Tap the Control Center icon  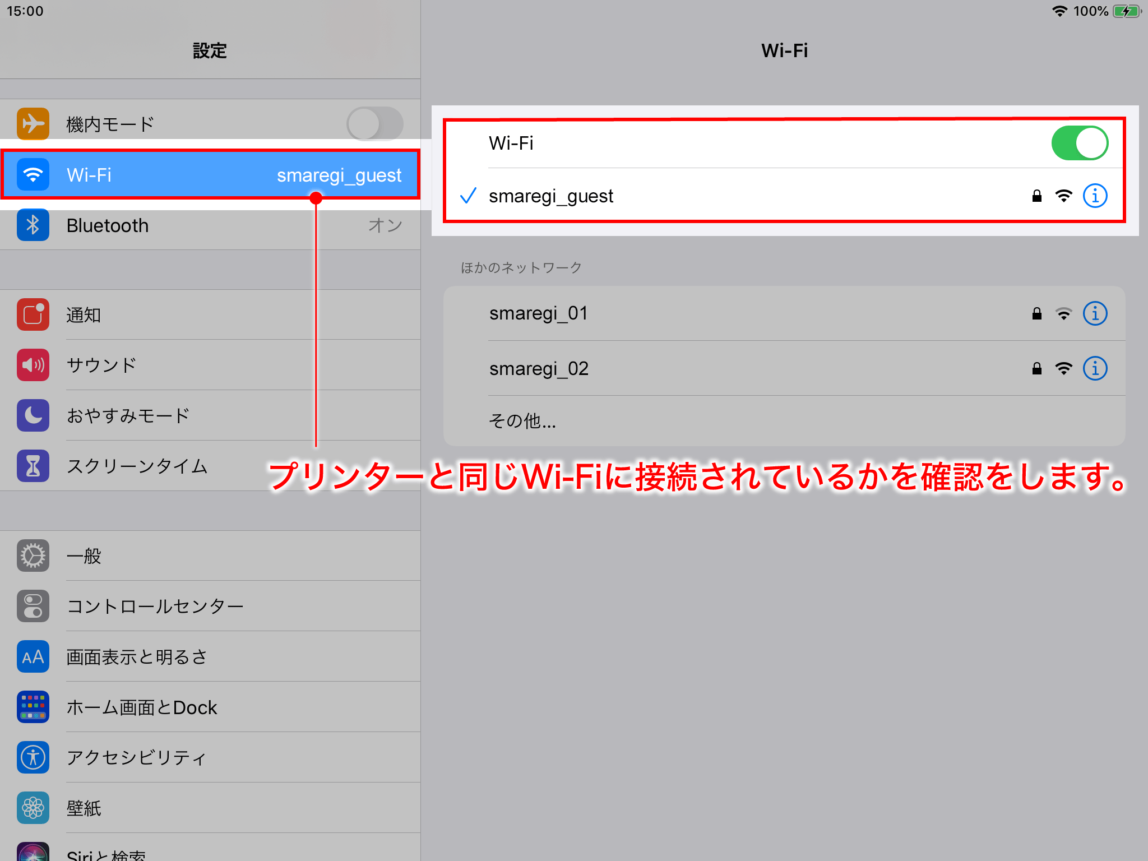click(x=33, y=606)
